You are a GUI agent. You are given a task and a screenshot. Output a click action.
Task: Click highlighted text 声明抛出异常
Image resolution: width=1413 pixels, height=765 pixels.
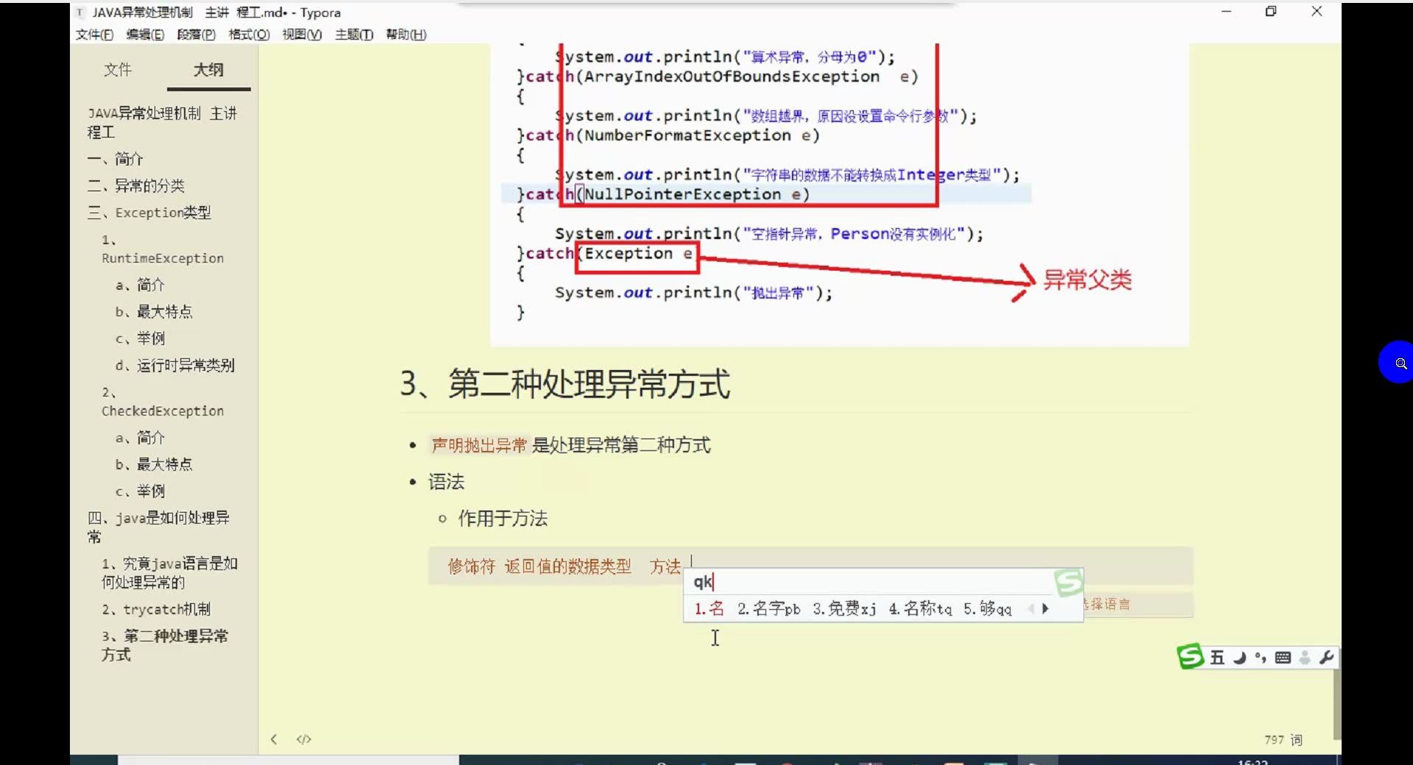tap(478, 445)
